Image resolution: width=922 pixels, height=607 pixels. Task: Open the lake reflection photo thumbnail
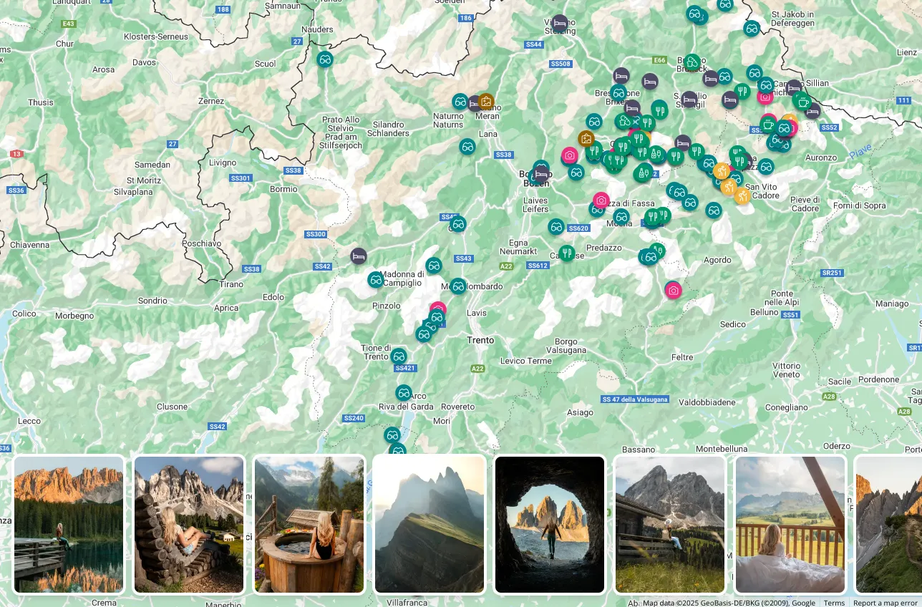[69, 525]
